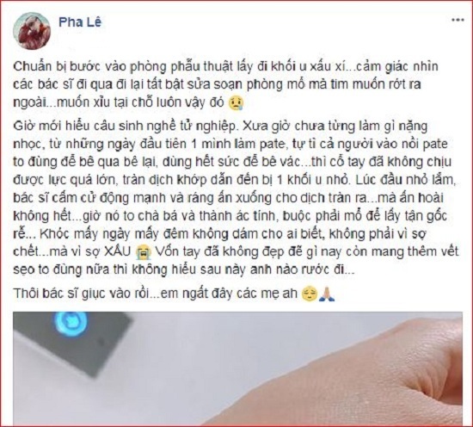Open the Pha Lê profile name link
Image resolution: width=473 pixels, height=427 pixels.
tap(80, 22)
